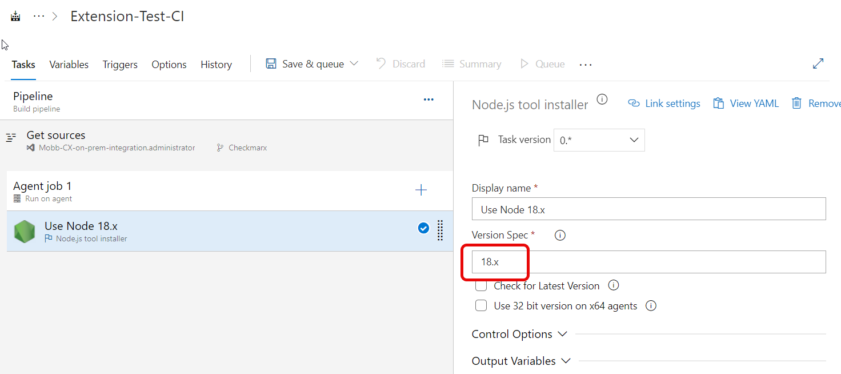
Task: Click the Display name input field
Action: coord(648,209)
